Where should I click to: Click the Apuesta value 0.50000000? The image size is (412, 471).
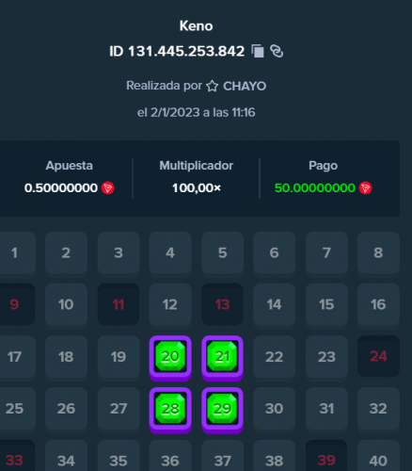click(61, 188)
